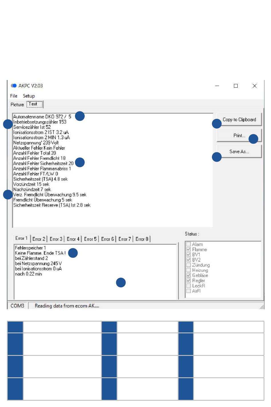
Task: Click the line 'Anzahl Fehler Sicherheitszeit 20'
Action: (x=43, y=163)
